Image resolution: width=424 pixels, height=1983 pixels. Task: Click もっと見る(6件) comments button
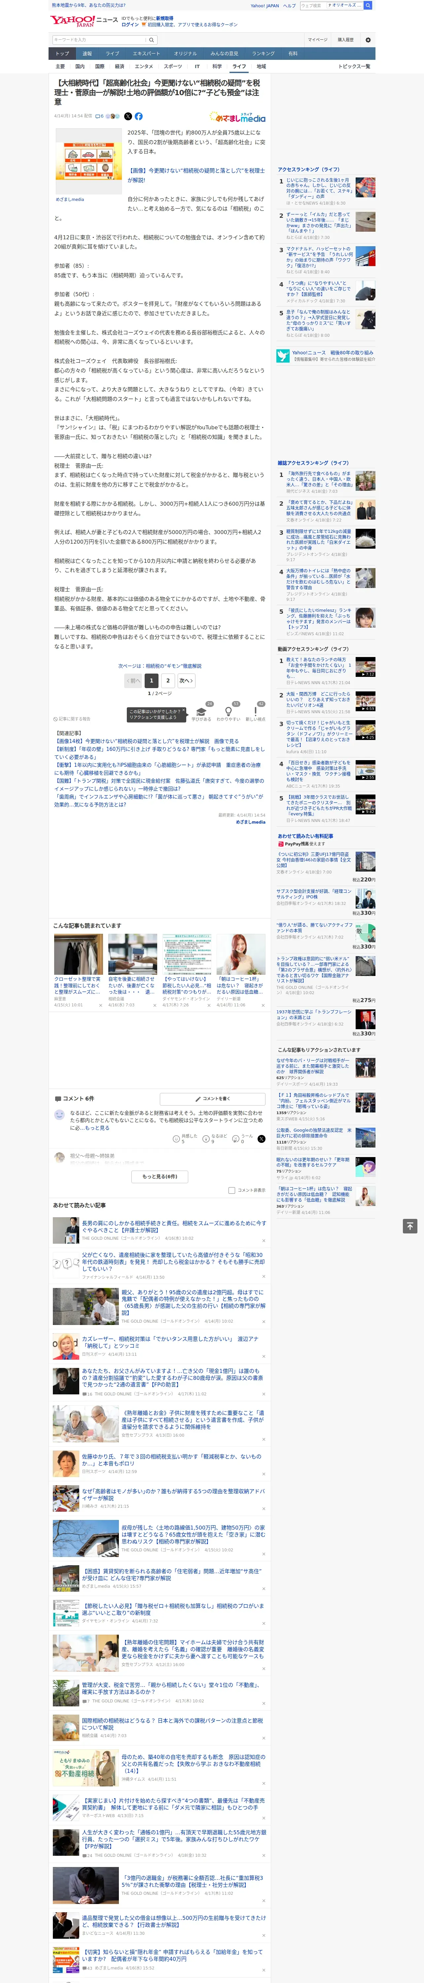click(x=159, y=1176)
